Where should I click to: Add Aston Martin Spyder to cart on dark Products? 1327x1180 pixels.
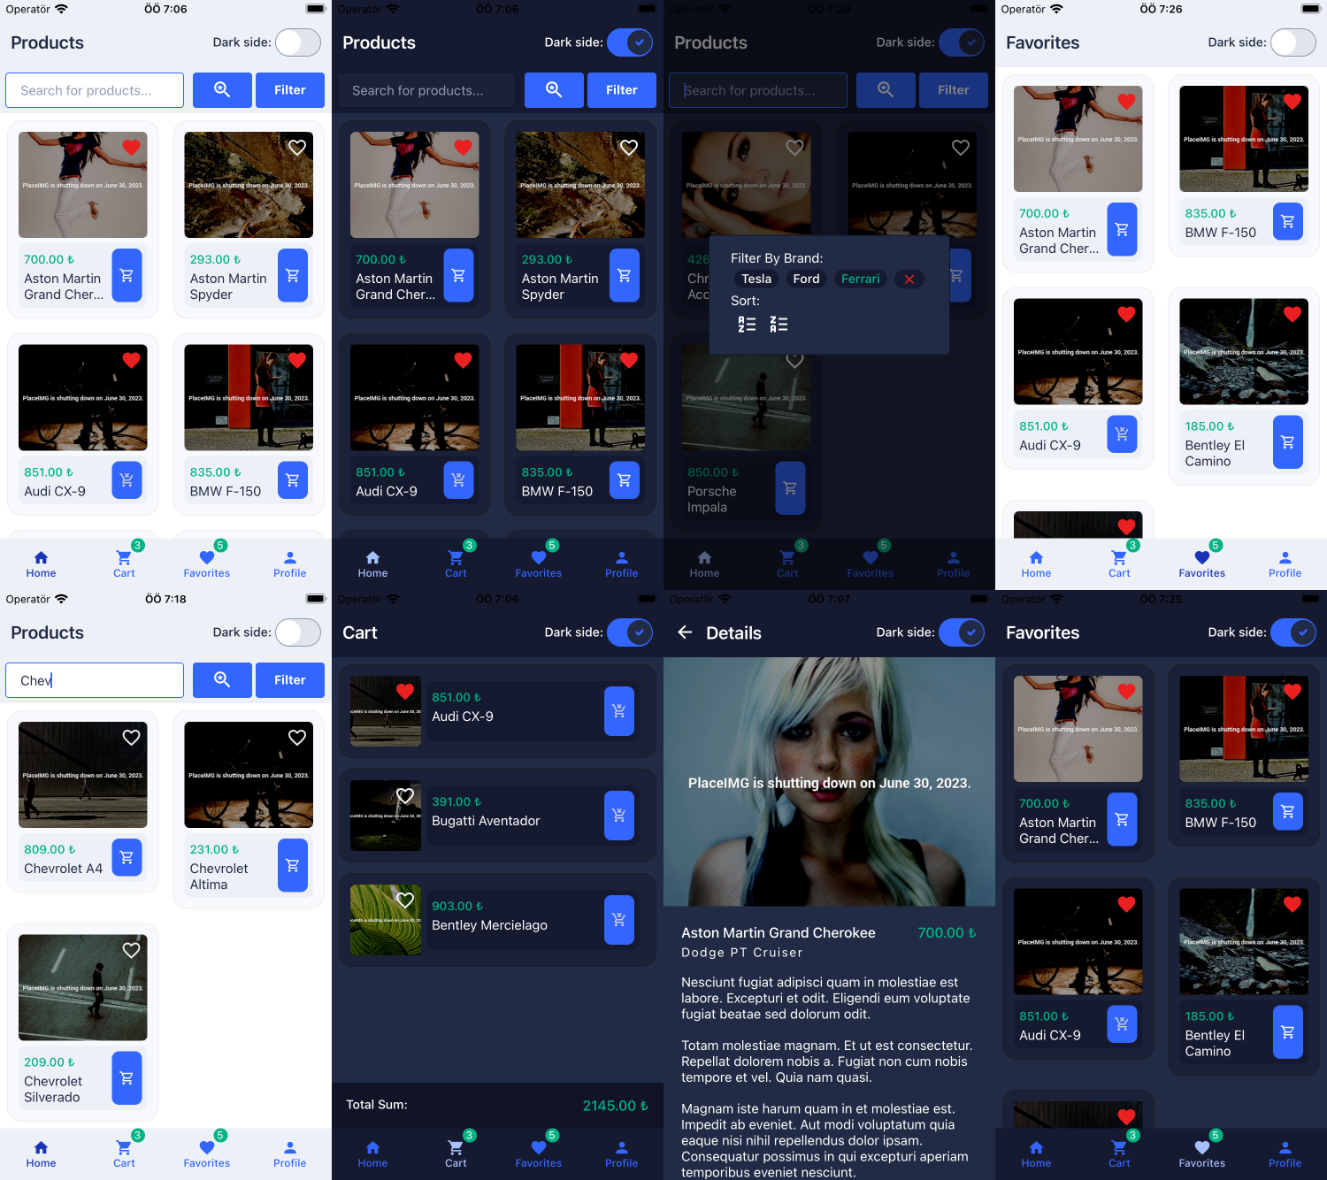point(625,275)
